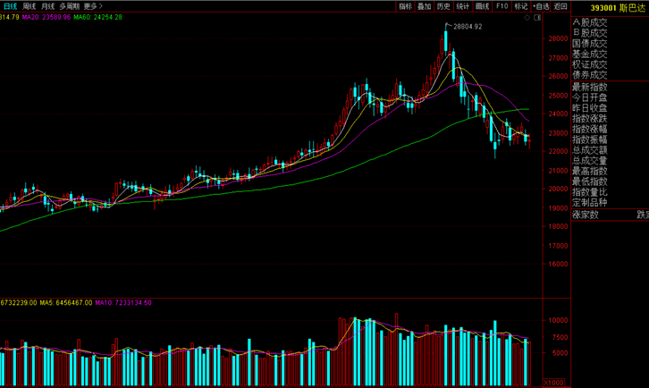The width and height of the screenshot is (649, 388).
Task: Click the diamond icon above the chart
Action: (x=527, y=17)
